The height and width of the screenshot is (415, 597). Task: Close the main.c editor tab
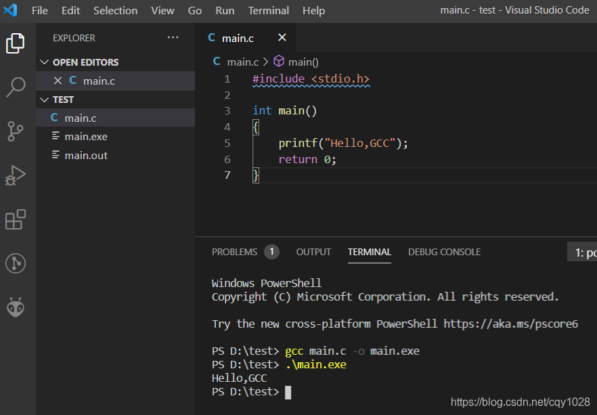(x=282, y=38)
